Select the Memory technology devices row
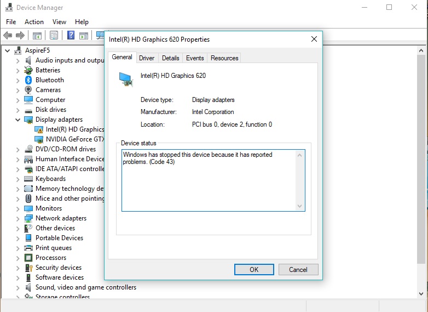 coord(64,189)
